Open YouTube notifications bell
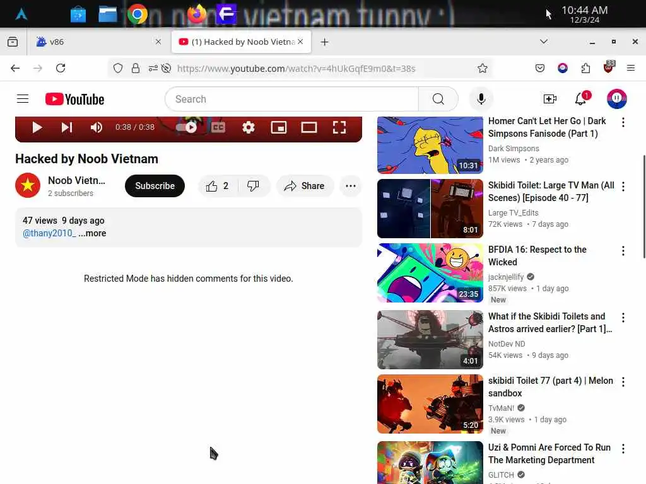 click(581, 99)
